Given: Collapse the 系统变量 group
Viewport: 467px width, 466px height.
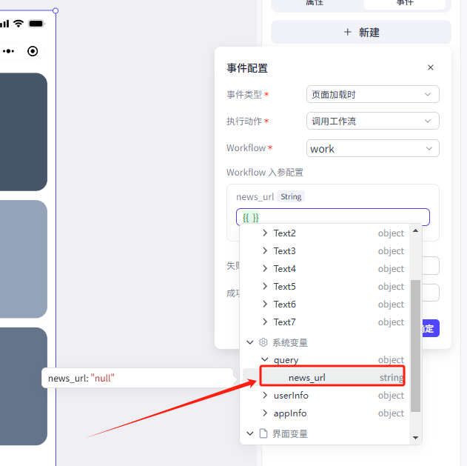Looking at the screenshot, I should pyautogui.click(x=249, y=343).
